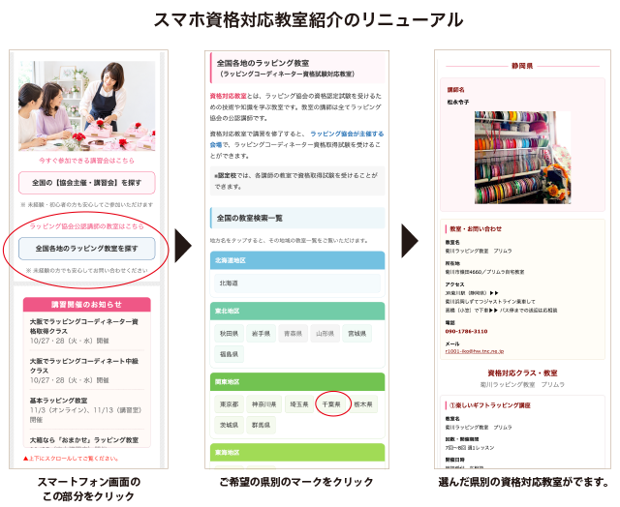
Task: Call phone number 090-1786-3110
Action: pos(466,331)
